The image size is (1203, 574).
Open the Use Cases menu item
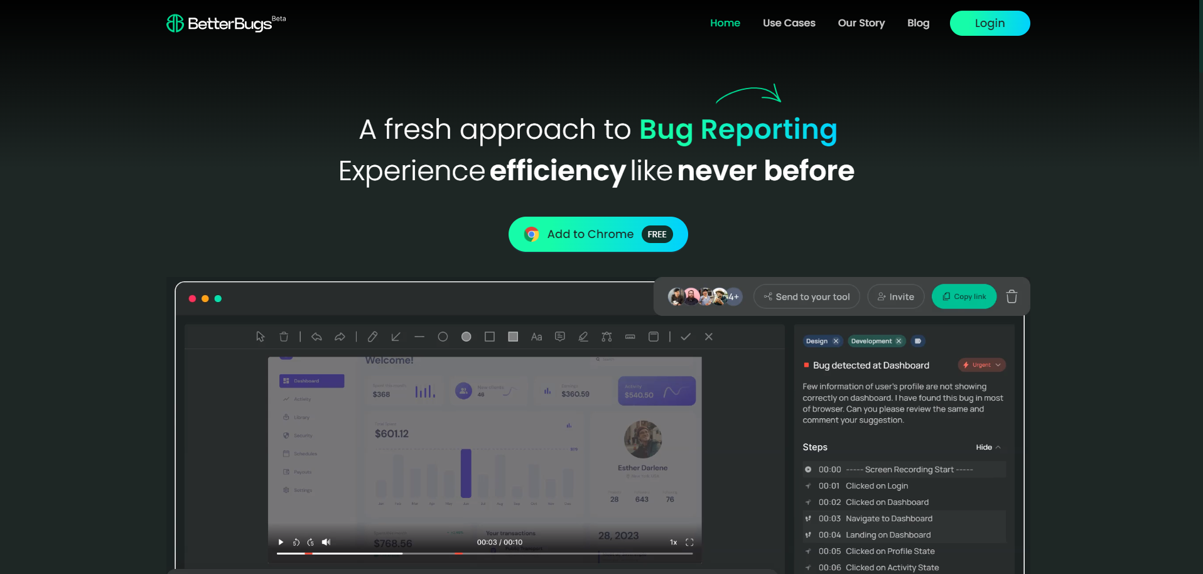click(x=789, y=23)
